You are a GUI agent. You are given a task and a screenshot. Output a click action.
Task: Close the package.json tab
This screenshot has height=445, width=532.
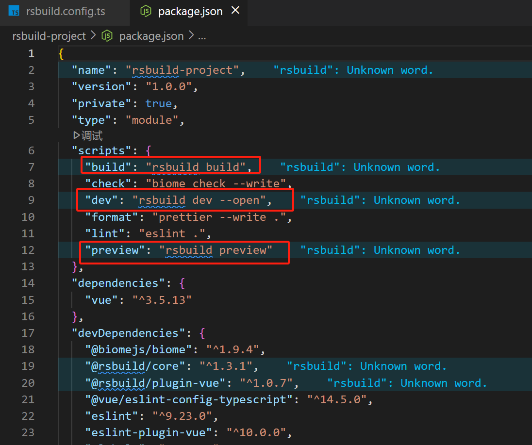click(235, 11)
